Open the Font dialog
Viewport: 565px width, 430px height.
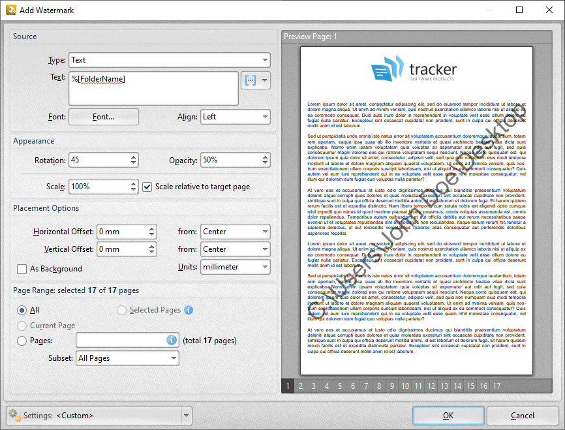point(103,117)
